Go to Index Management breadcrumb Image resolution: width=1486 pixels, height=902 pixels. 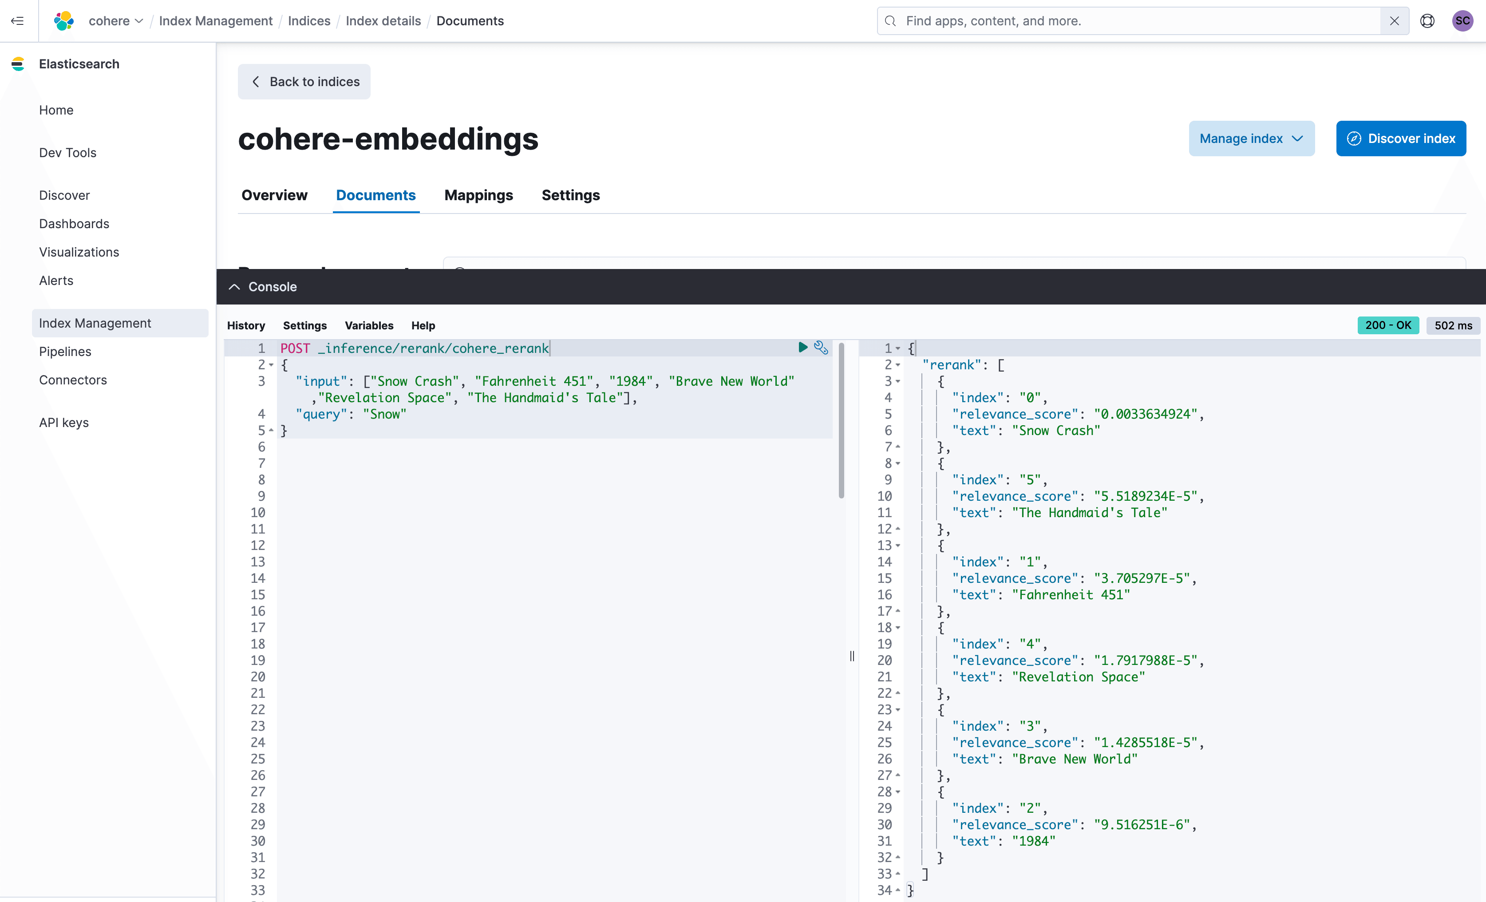[x=215, y=21]
